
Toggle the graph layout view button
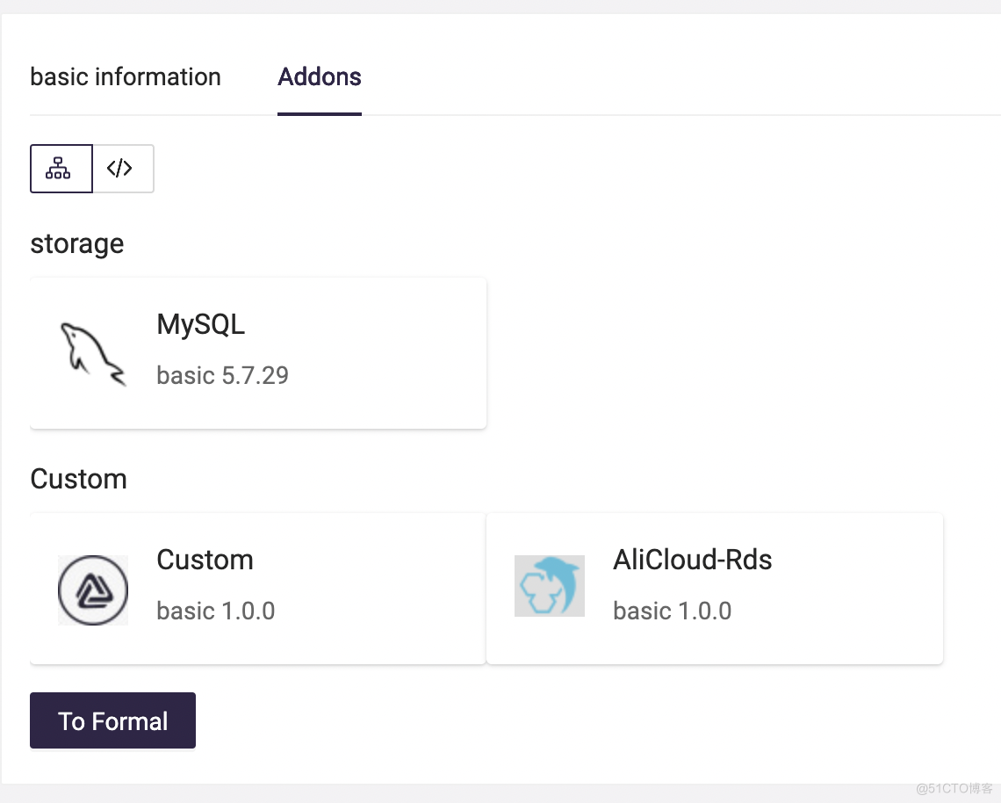pos(61,168)
